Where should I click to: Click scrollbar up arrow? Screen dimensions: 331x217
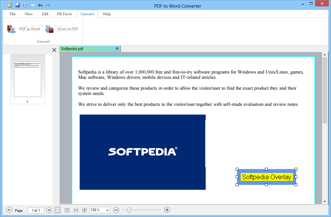pos(325,55)
